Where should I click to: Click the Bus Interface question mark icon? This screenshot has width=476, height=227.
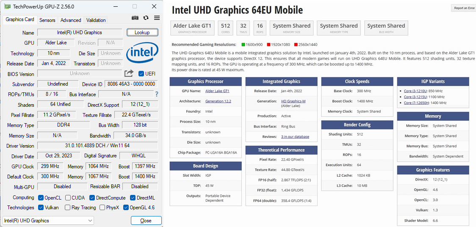pos(157,95)
